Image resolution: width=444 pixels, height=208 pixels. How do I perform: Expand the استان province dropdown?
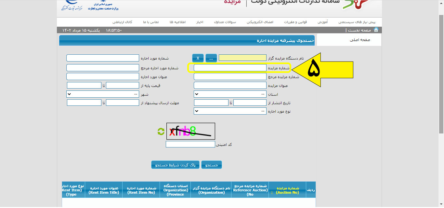[x=230, y=94]
